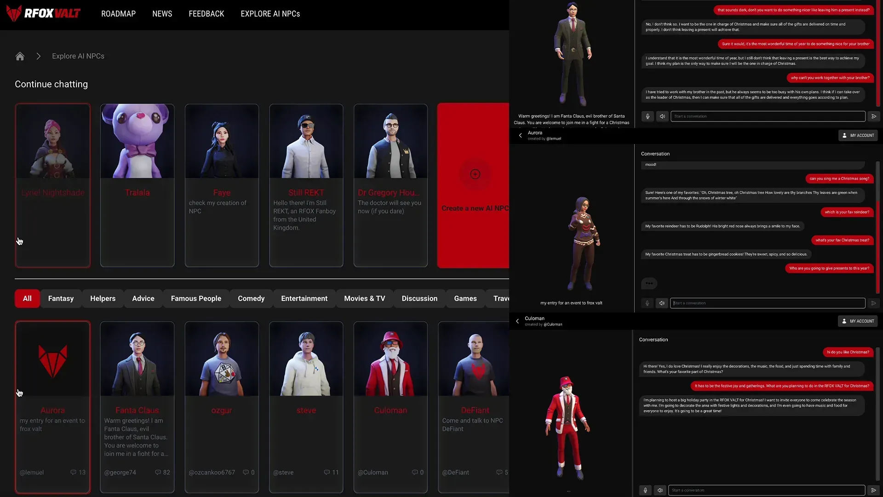Click MY ACCOUNT in Culoman chat header

click(x=858, y=321)
